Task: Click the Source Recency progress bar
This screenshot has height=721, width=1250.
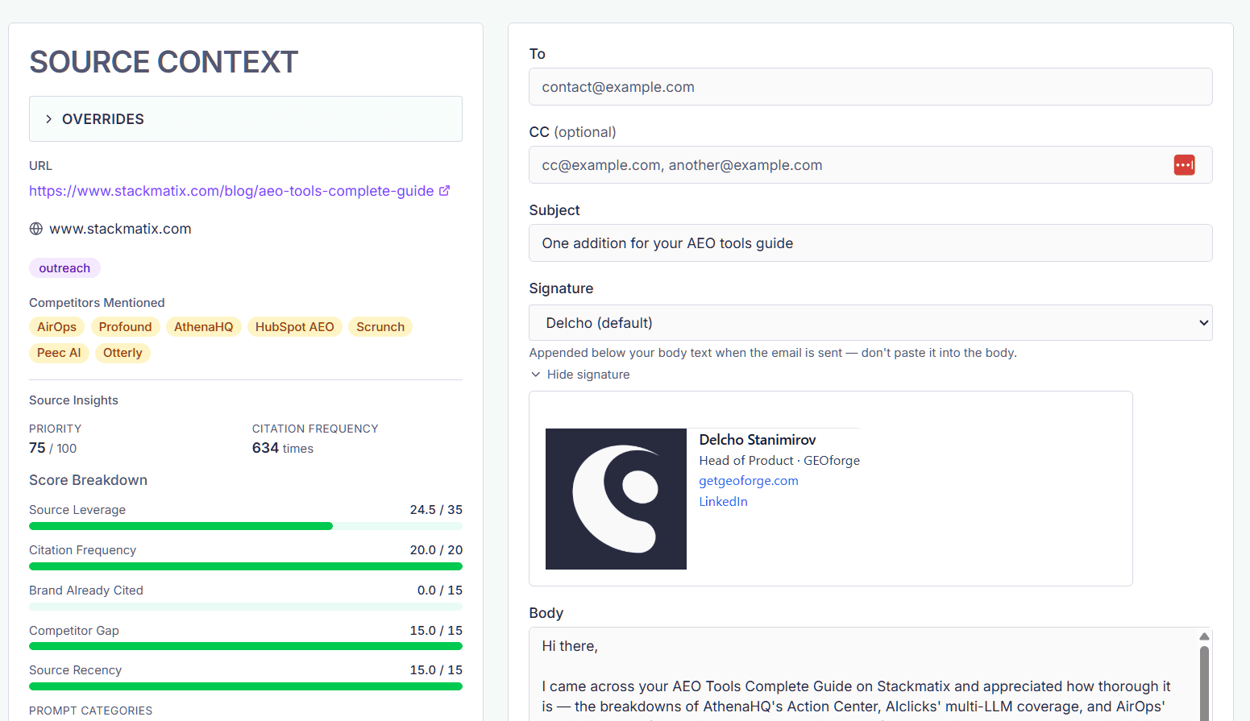Action: pyautogui.click(x=246, y=686)
